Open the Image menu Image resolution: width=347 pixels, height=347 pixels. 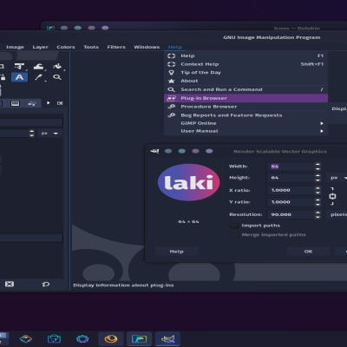pos(15,47)
